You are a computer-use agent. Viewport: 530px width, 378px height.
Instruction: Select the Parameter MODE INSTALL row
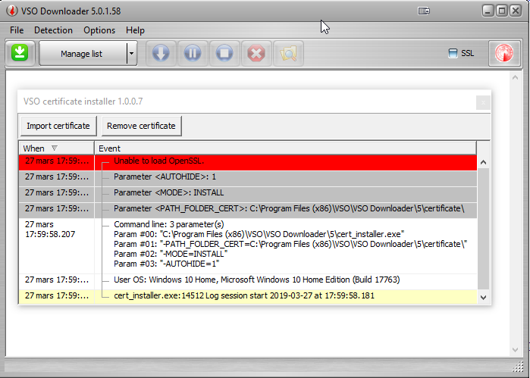click(x=248, y=193)
